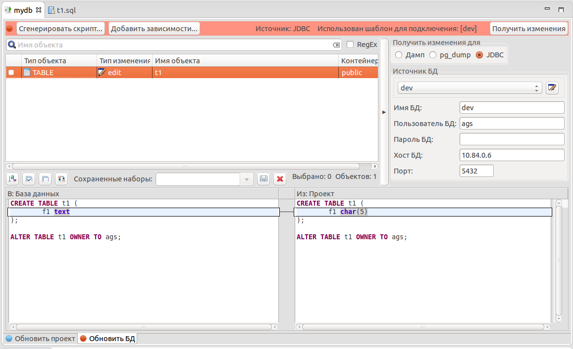This screenshot has height=349, width=573.
Task: Click the TABLE icon in the t1 row
Action: (x=27, y=73)
